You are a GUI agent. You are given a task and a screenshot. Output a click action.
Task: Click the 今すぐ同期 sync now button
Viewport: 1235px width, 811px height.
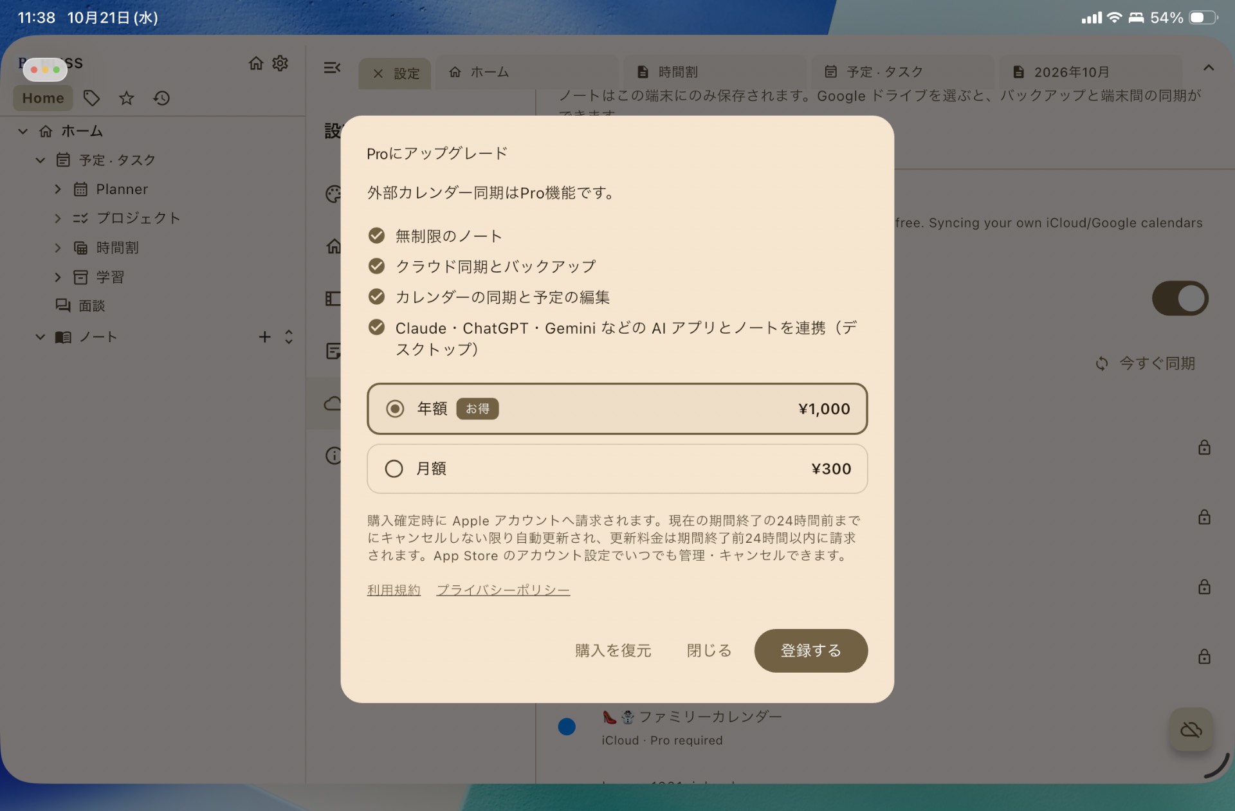(x=1146, y=363)
